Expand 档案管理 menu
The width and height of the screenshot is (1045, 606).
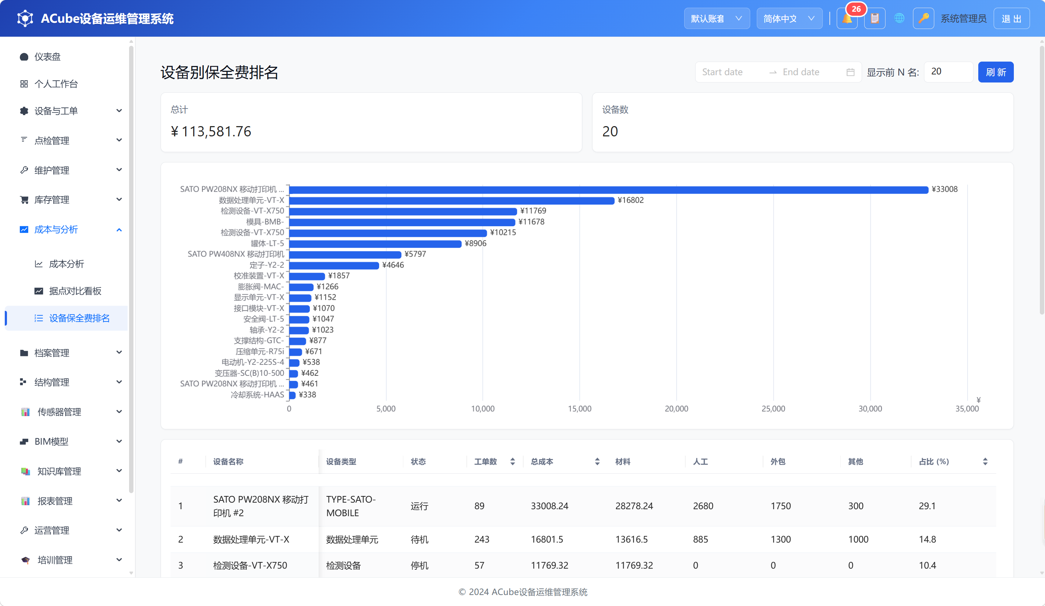pos(66,353)
